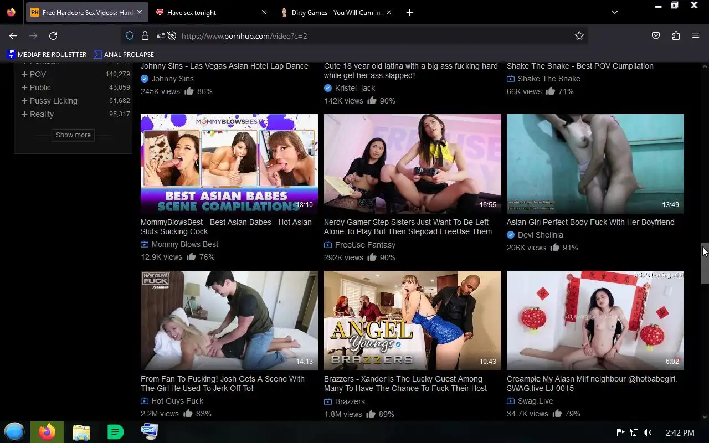Select the first tab with the PH icon
Screen dimensions: 709x443
tap(86, 12)
